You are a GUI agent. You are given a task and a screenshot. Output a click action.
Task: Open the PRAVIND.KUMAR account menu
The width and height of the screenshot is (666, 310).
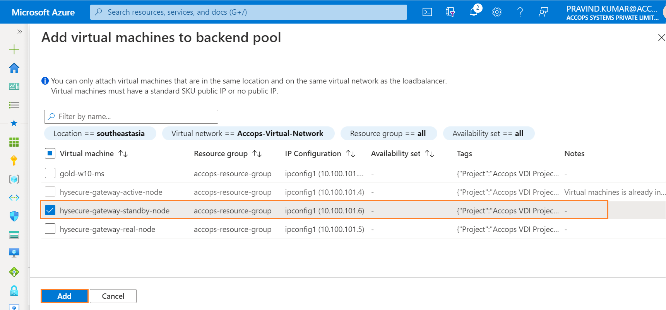pyautogui.click(x=613, y=12)
